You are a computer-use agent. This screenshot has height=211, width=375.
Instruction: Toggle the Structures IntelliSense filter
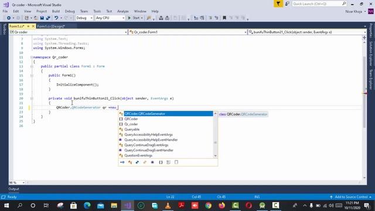tap(137, 162)
